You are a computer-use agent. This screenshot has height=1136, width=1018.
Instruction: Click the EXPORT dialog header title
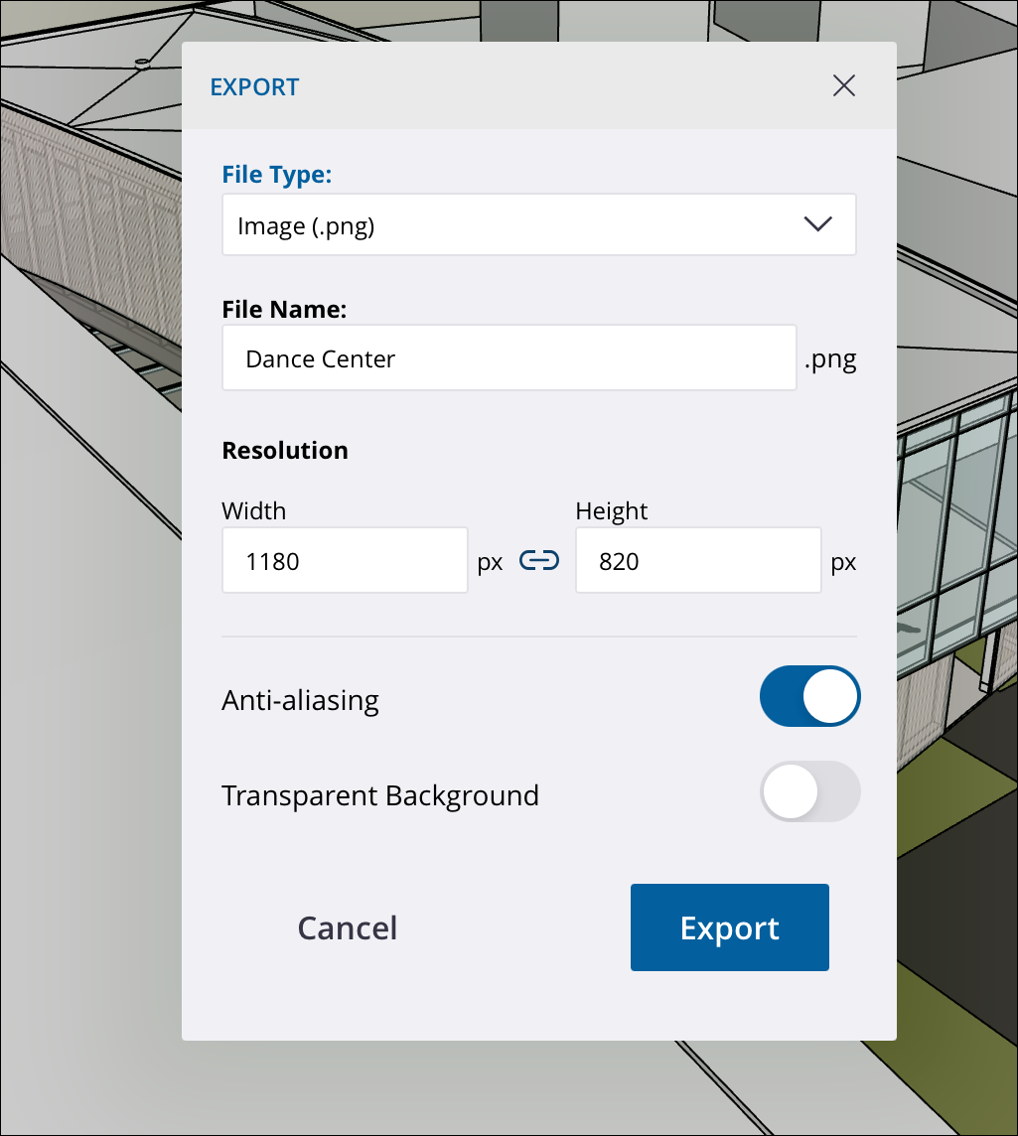coord(253,87)
